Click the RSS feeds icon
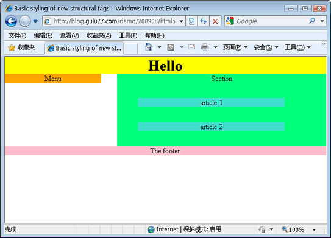Image resolution: width=331 pixels, height=238 pixels. 171,47
